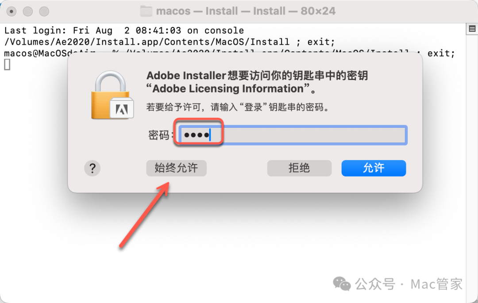Zoom the Terminal window using third button
Viewport: 478px width, 303px height.
pyautogui.click(x=44, y=12)
